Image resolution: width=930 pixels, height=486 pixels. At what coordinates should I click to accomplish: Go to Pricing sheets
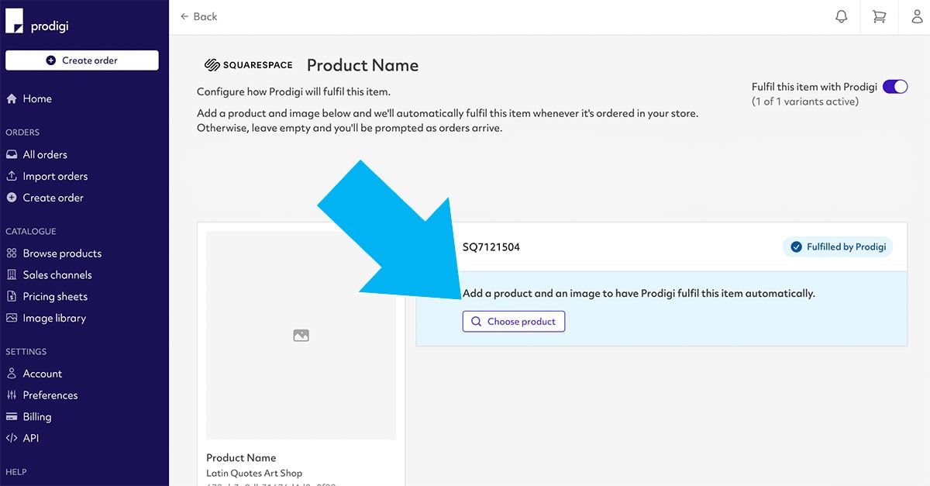click(x=54, y=297)
